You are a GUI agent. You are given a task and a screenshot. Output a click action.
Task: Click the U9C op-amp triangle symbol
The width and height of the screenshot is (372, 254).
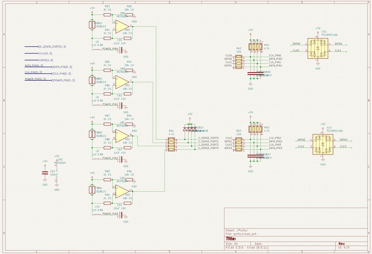coord(122,136)
